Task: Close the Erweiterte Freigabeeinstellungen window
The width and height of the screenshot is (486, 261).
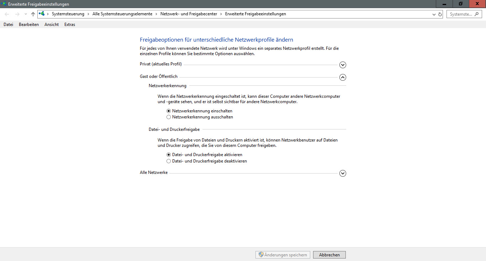Action: (477, 4)
